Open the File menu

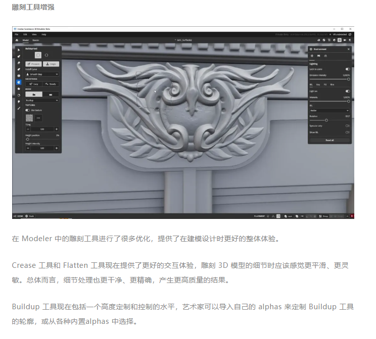click(17, 34)
